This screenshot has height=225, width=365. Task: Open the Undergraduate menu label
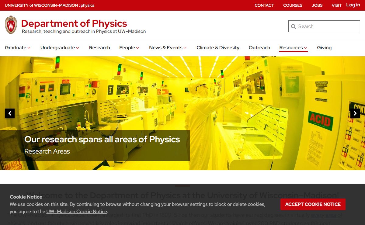(x=57, y=48)
